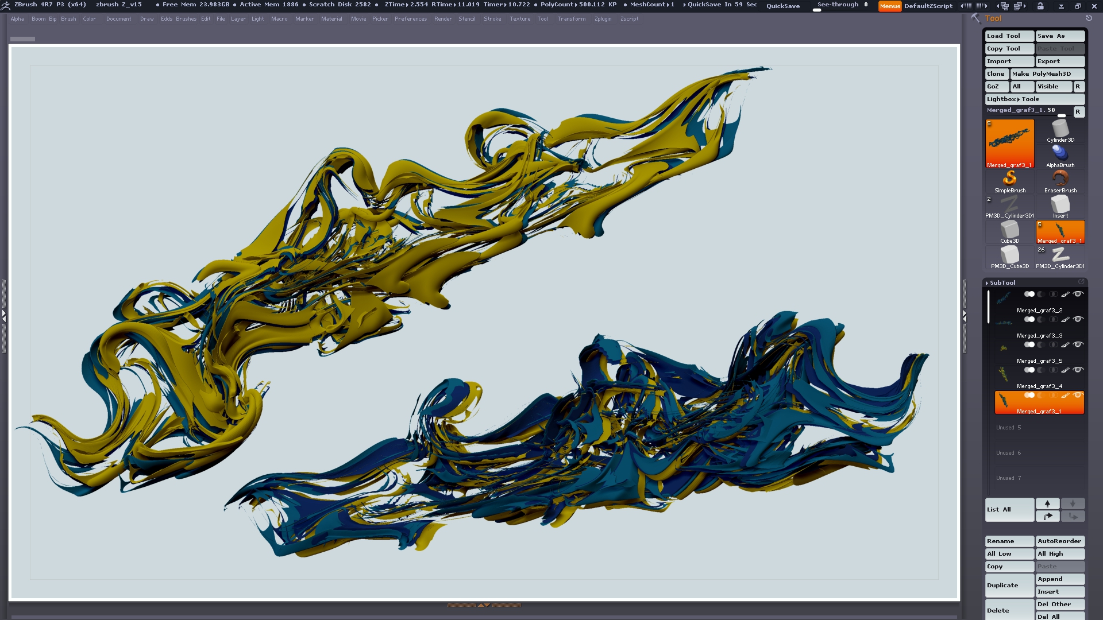This screenshot has height=620, width=1103.
Task: Hide the Merged_graf3_2 subtool via eye
Action: (x=1078, y=294)
